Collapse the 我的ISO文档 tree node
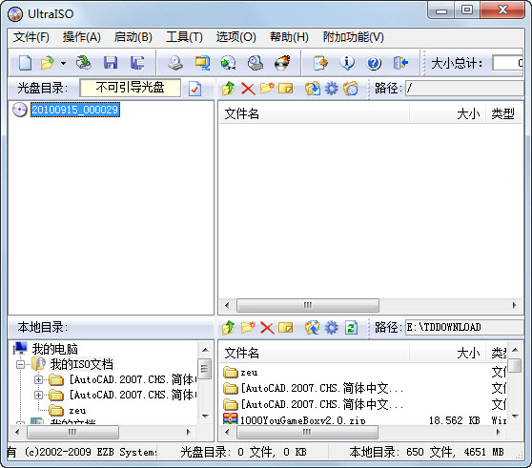 point(20,364)
